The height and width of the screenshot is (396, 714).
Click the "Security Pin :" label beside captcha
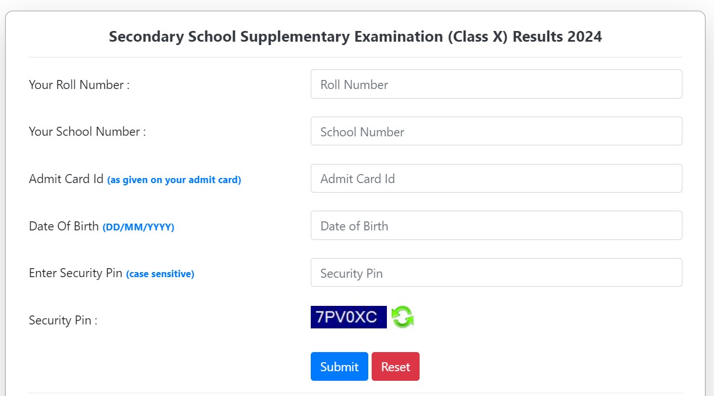click(x=63, y=321)
